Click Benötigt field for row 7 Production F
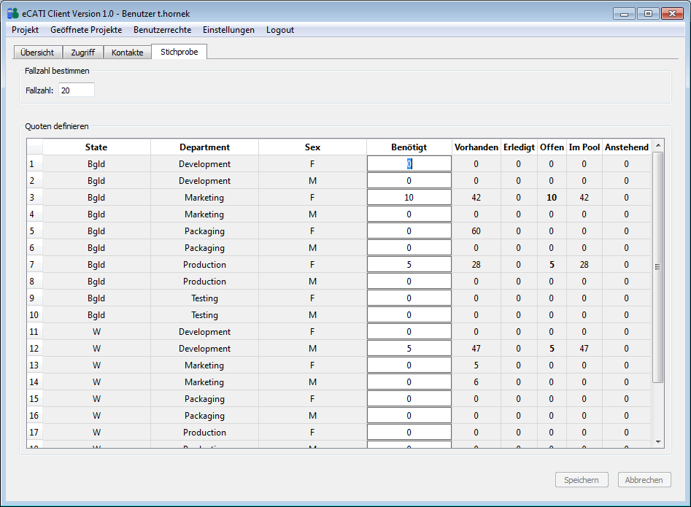691x507 pixels. (409, 265)
